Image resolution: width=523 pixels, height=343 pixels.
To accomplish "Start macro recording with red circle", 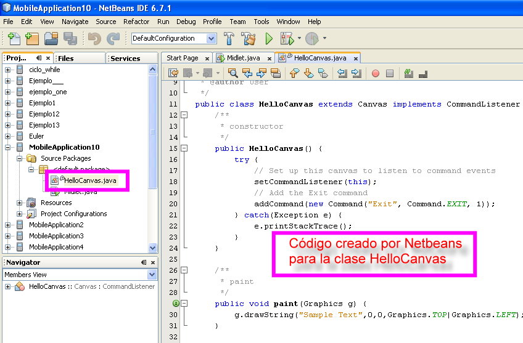I will coord(376,73).
